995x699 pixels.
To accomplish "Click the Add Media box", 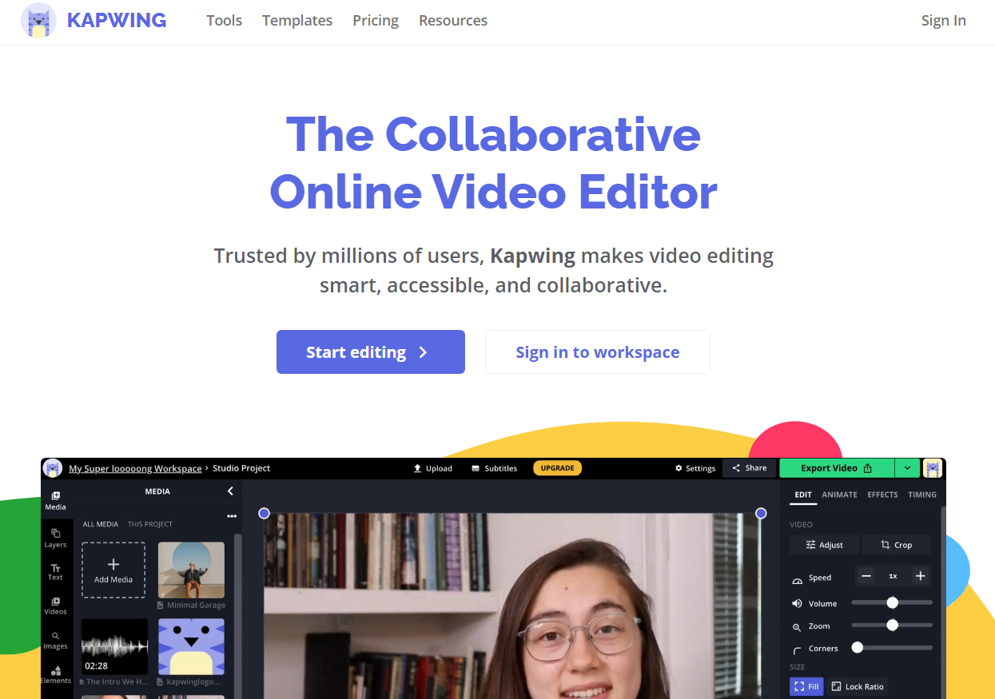I will coord(113,570).
